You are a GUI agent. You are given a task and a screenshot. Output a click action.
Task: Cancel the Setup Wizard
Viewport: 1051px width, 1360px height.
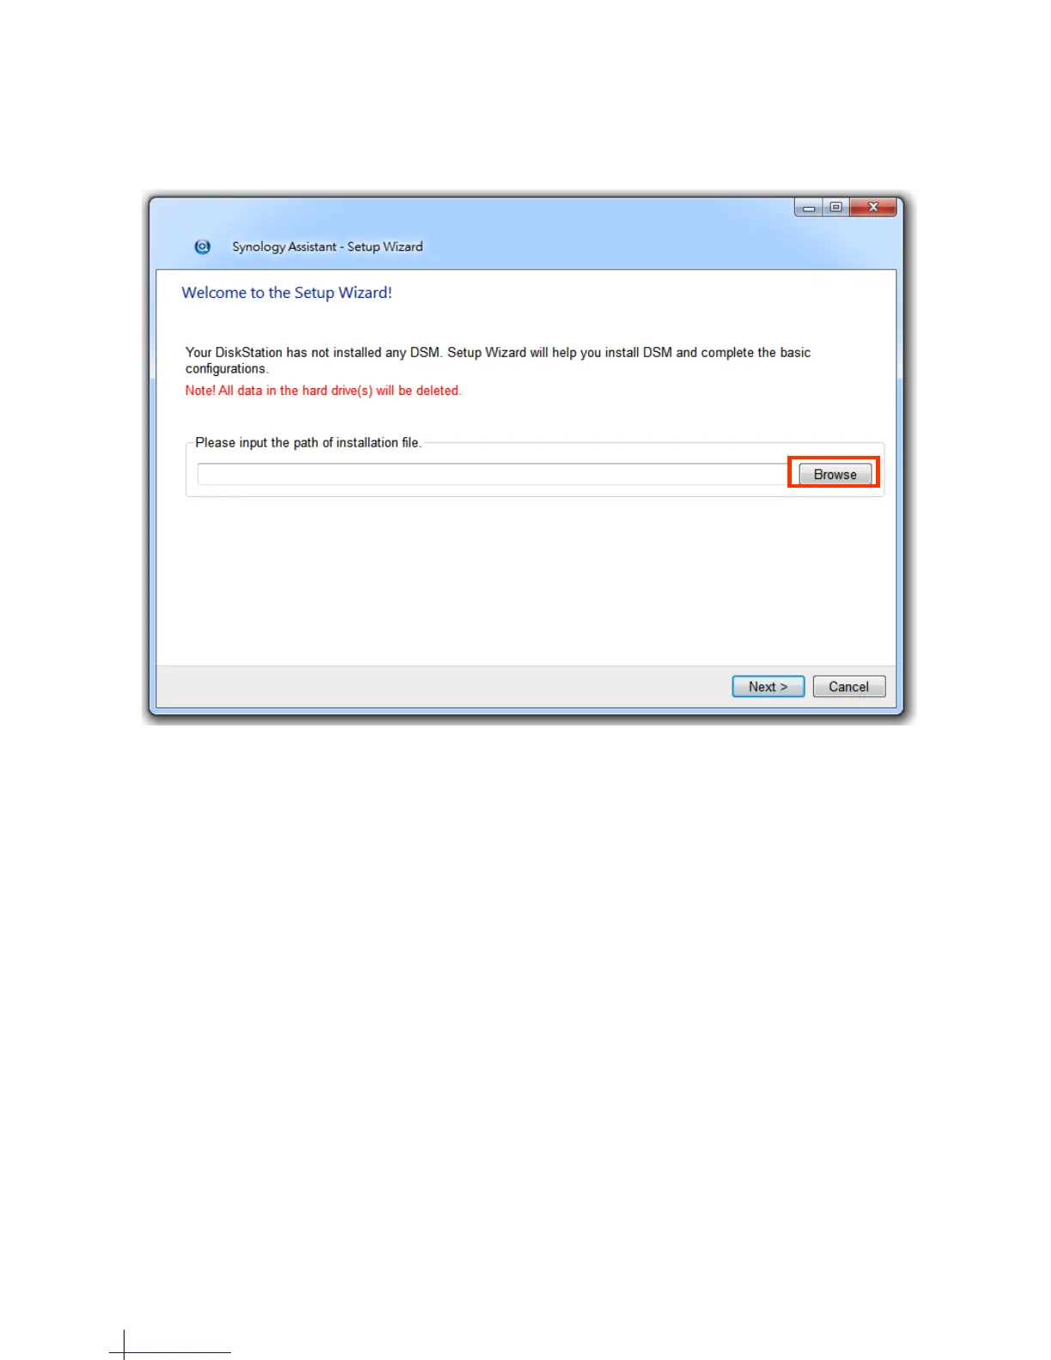pyautogui.click(x=848, y=687)
